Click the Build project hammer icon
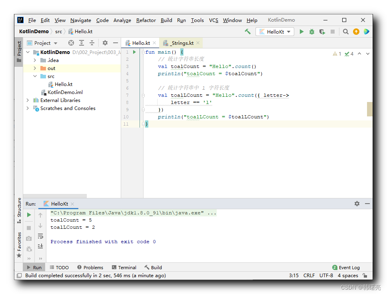Screen dimensions: 387x294 click(247, 32)
